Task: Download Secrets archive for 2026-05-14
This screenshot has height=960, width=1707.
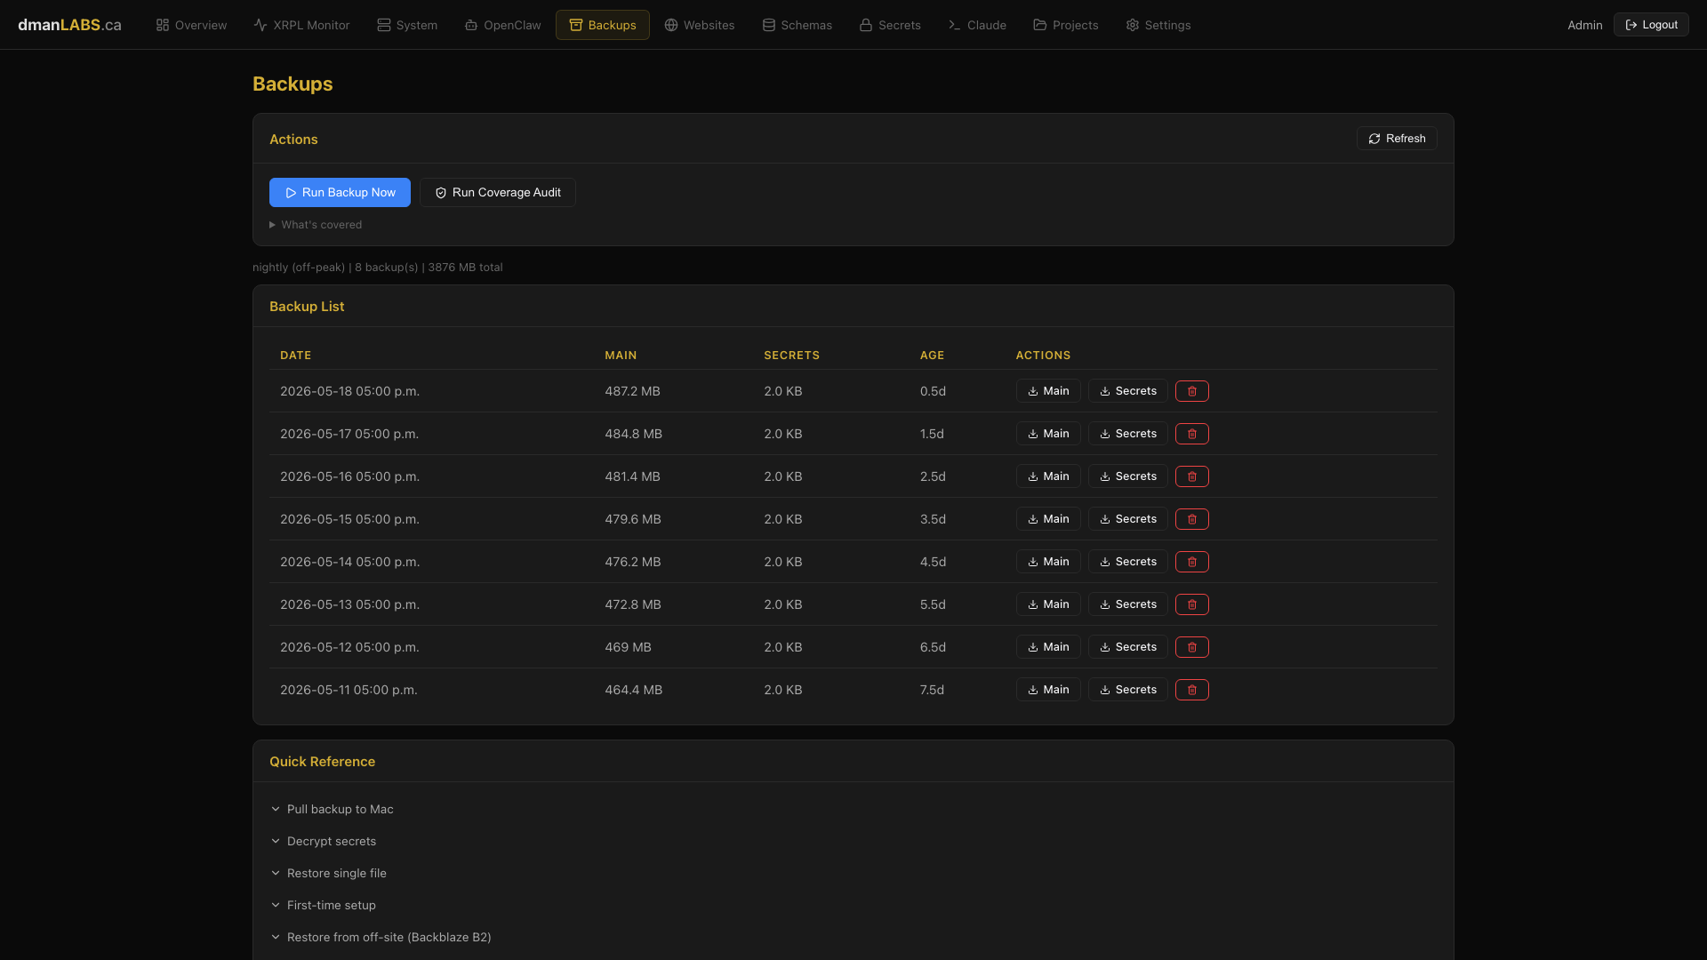Action: (1127, 562)
